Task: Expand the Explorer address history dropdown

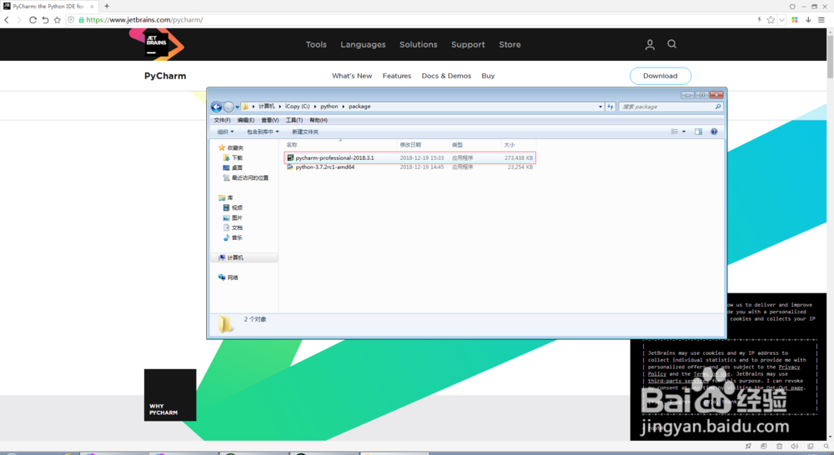Action: click(x=600, y=107)
